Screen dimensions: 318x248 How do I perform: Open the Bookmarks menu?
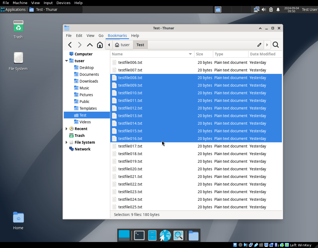(117, 36)
